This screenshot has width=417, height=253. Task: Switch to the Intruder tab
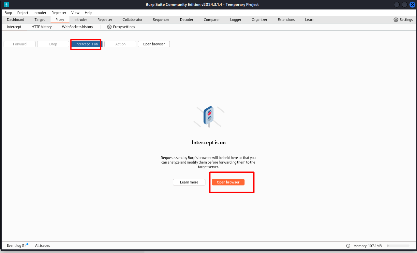[81, 20]
